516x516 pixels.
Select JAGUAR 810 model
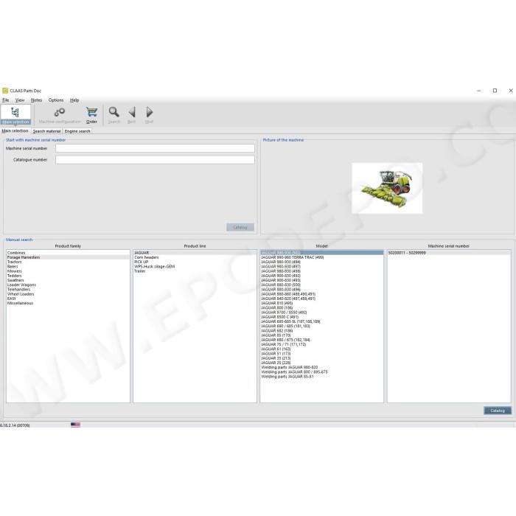click(322, 303)
